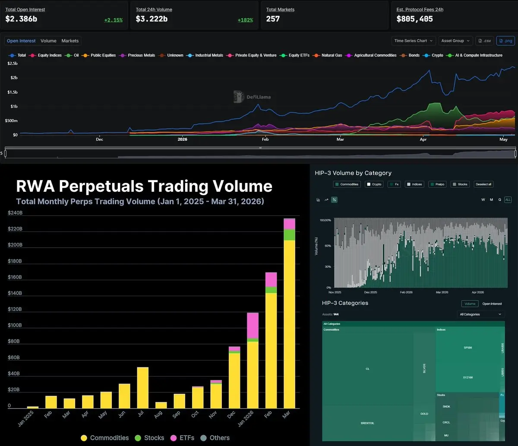Toggle the Commodities category filter
Viewport: 518px width, 446px height.
[x=347, y=184]
